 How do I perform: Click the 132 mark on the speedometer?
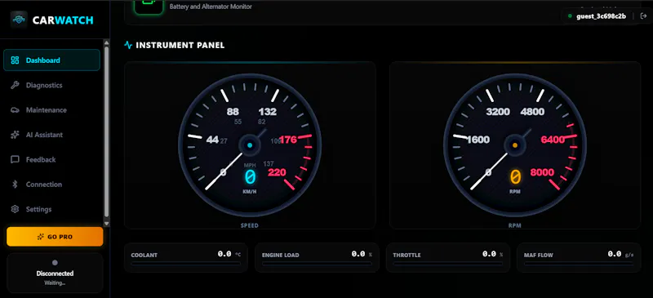click(x=268, y=112)
